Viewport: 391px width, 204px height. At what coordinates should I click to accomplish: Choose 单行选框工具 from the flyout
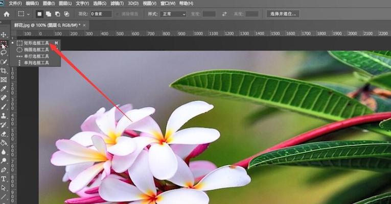36,56
